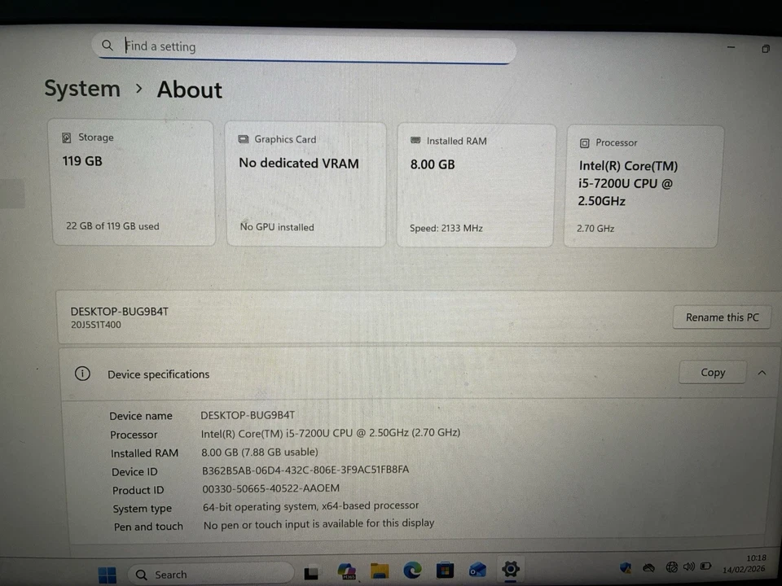Minimize the Settings window

[731, 47]
